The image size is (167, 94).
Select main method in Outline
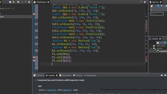click(163, 51)
